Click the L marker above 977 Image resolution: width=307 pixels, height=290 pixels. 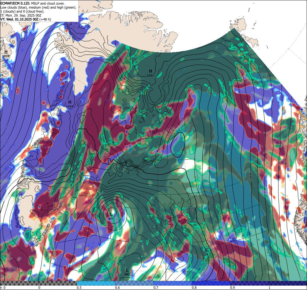click(111, 214)
